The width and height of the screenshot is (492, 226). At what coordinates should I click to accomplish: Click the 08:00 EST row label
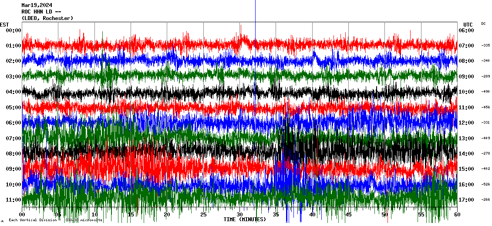tap(13, 154)
